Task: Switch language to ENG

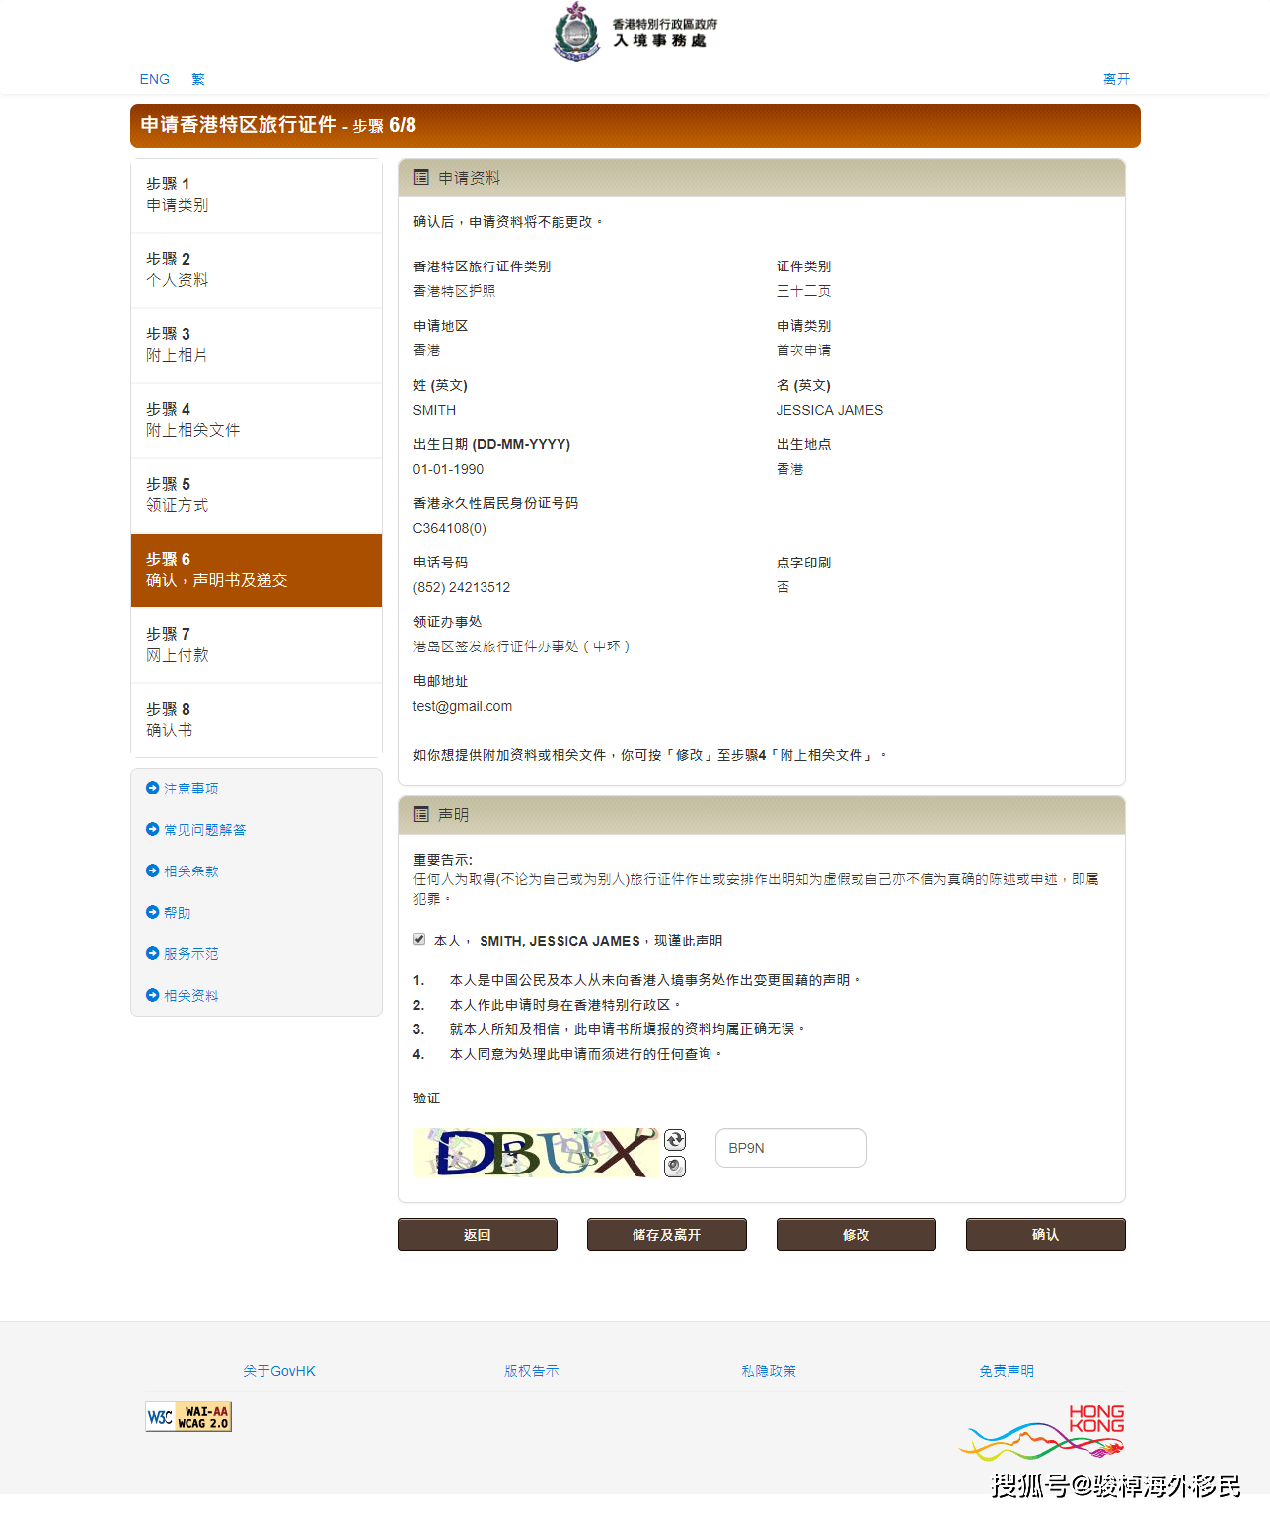Action: pos(155,79)
